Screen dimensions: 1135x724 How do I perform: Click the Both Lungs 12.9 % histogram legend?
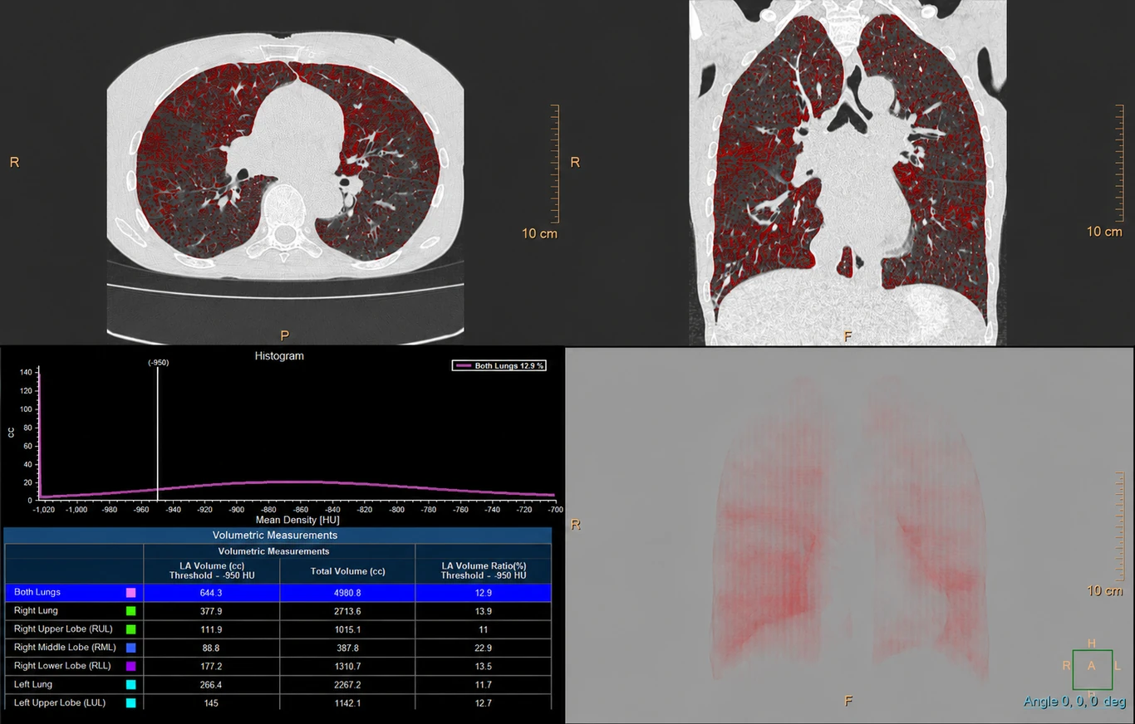pos(499,365)
